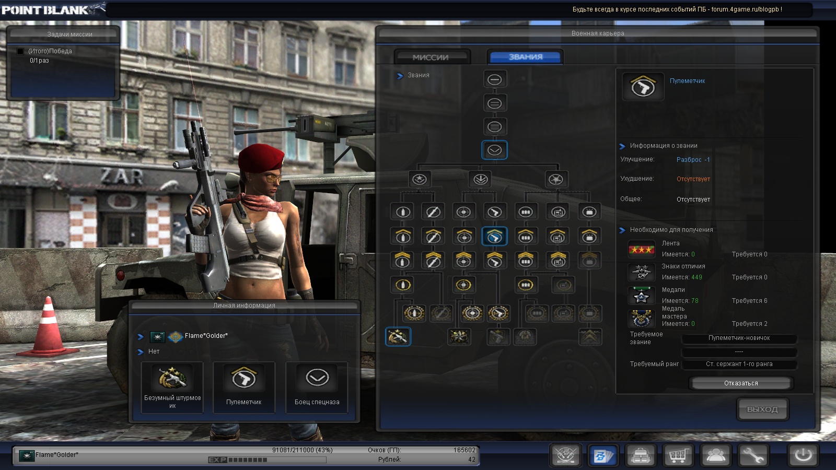Choose the plain three-dot ammo rank without chevrons

(526, 212)
